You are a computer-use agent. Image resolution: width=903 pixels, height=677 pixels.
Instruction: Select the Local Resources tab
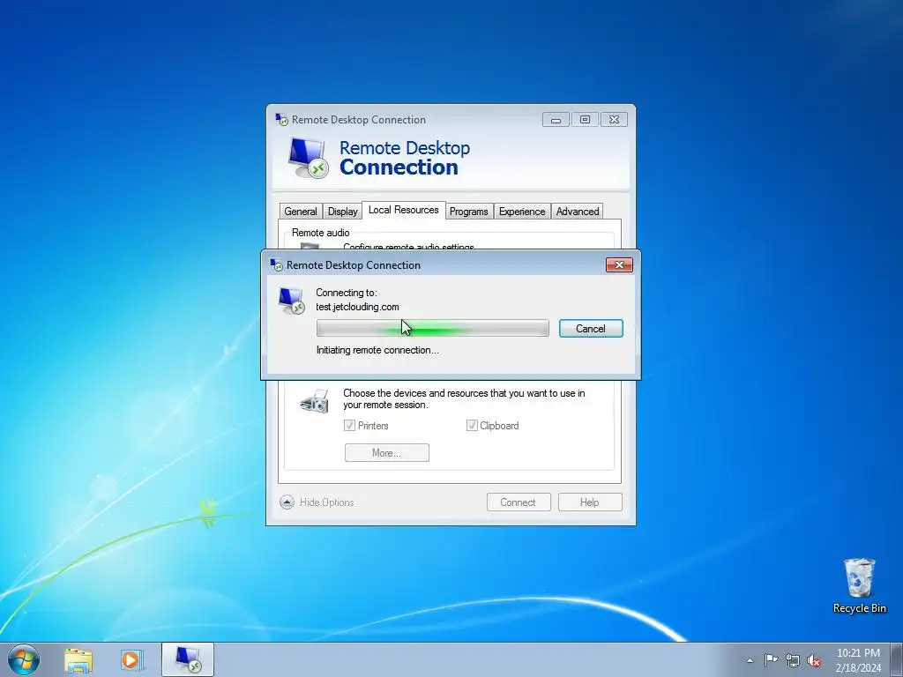[404, 210]
